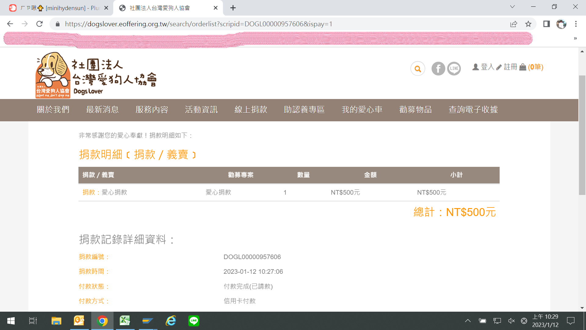Click the 捐款:愛心捐款 row entry
Screen dimensions: 586x330
pos(105,193)
